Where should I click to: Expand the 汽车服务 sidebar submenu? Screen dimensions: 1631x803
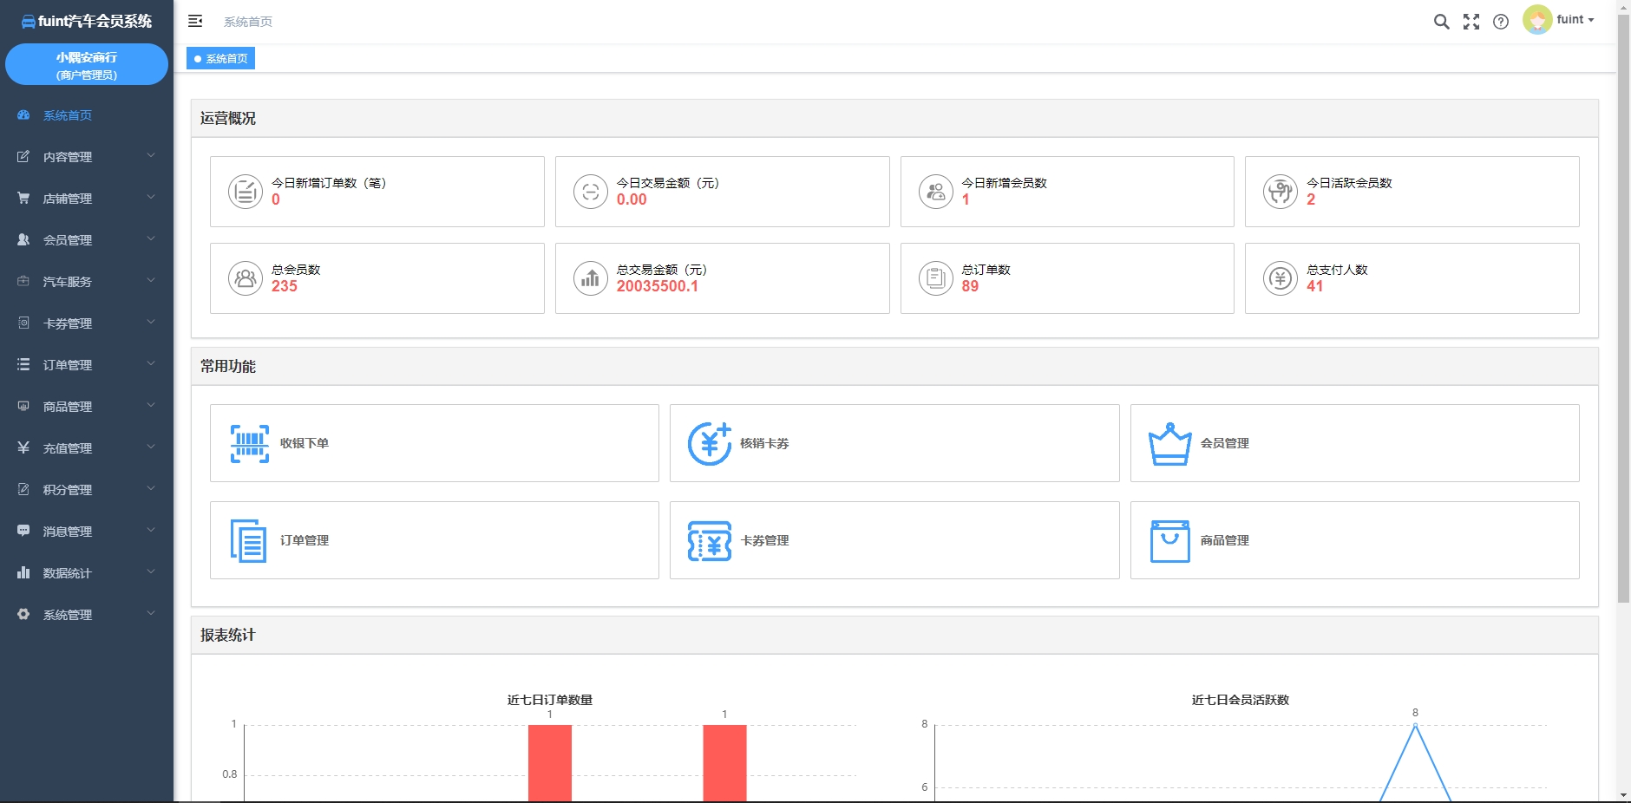tap(86, 282)
